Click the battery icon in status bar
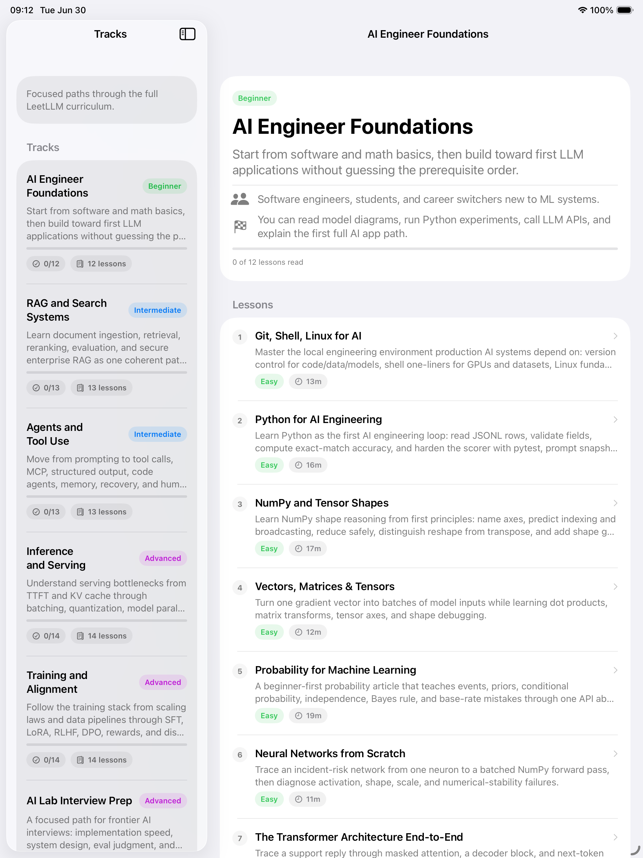The height and width of the screenshot is (858, 643). (625, 10)
